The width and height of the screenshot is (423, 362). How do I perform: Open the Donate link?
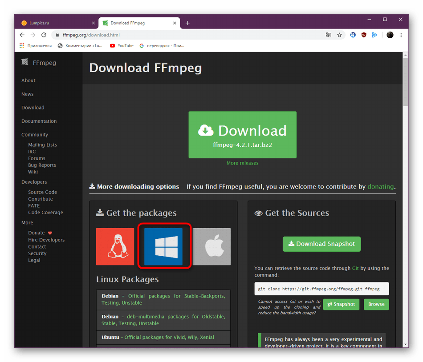[x=37, y=233]
